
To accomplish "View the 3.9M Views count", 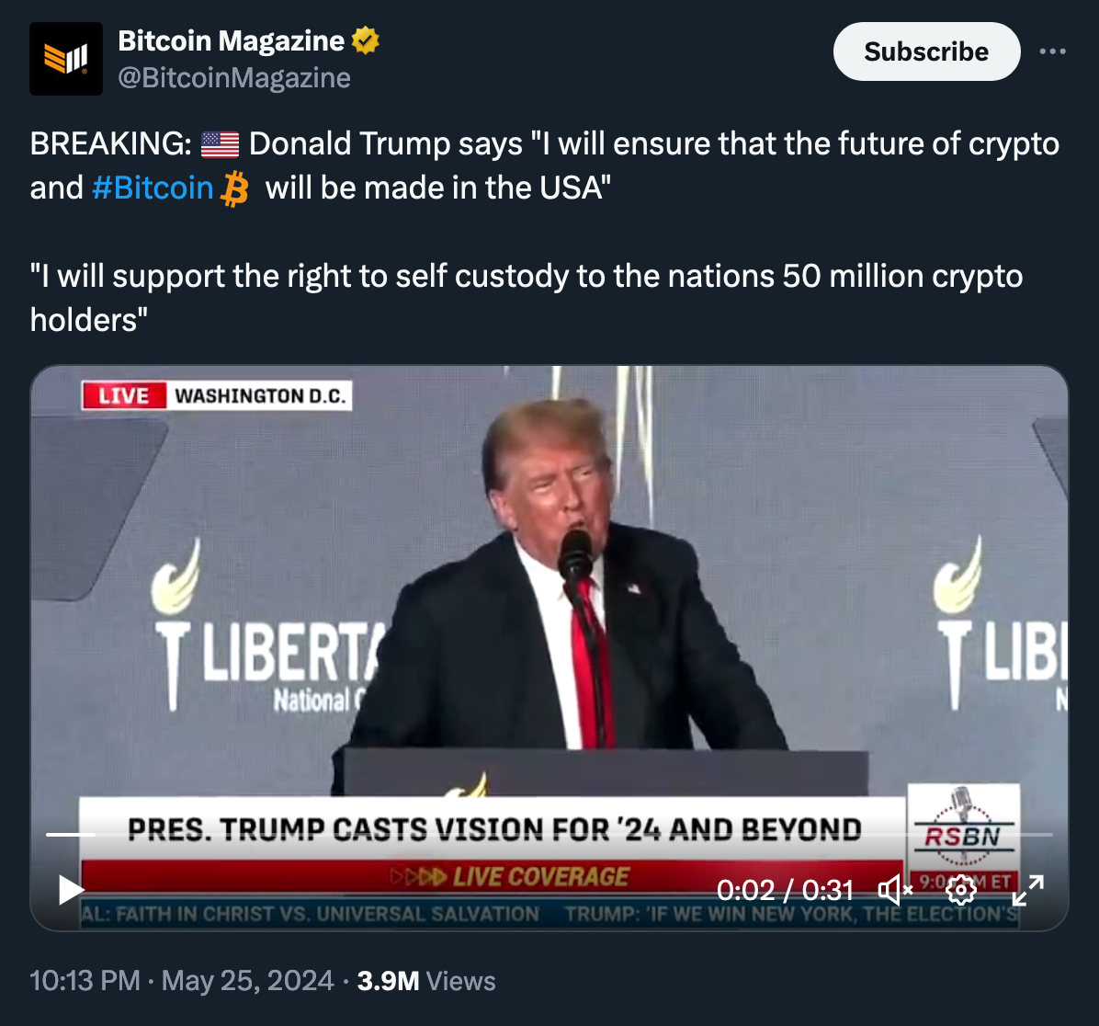I will click(426, 980).
